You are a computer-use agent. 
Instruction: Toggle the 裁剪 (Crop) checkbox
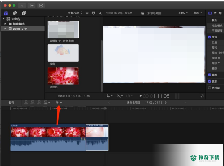pos(210,75)
